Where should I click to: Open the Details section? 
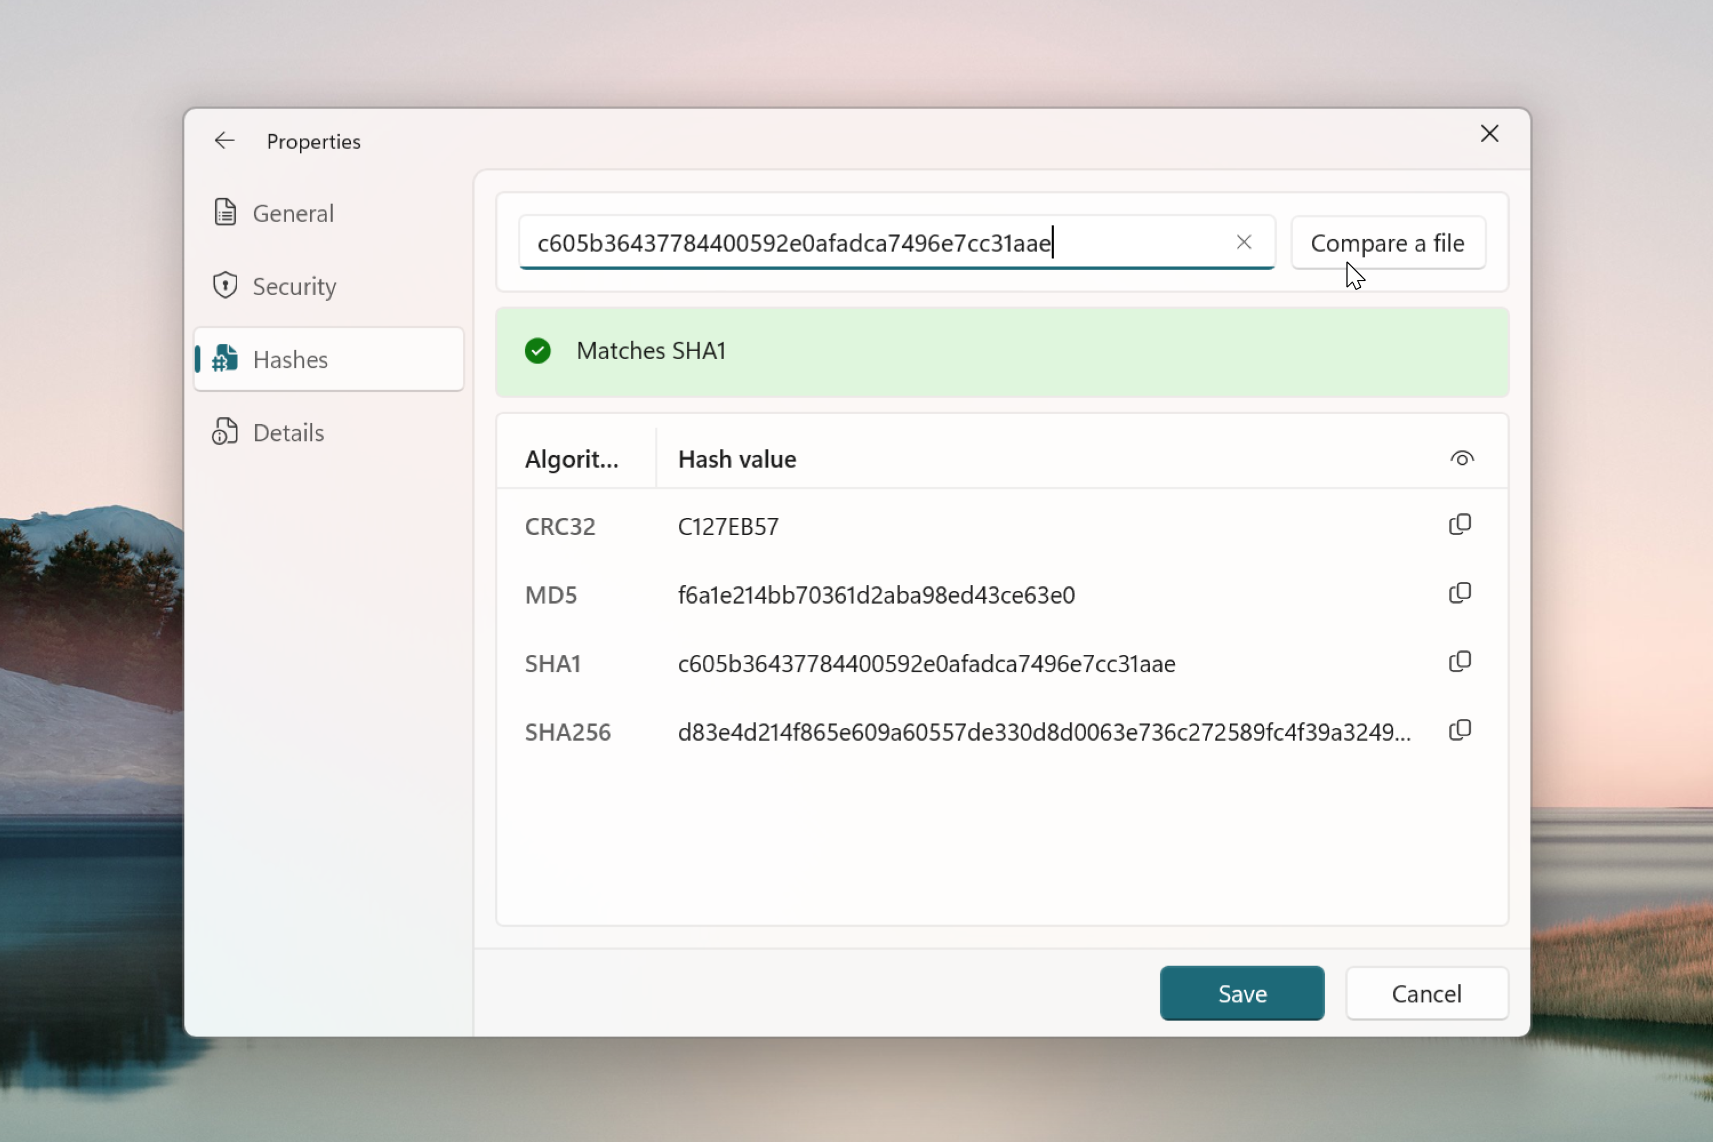point(288,432)
